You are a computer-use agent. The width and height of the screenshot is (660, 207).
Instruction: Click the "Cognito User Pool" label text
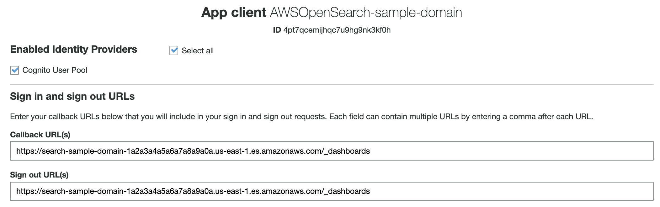[x=55, y=70]
